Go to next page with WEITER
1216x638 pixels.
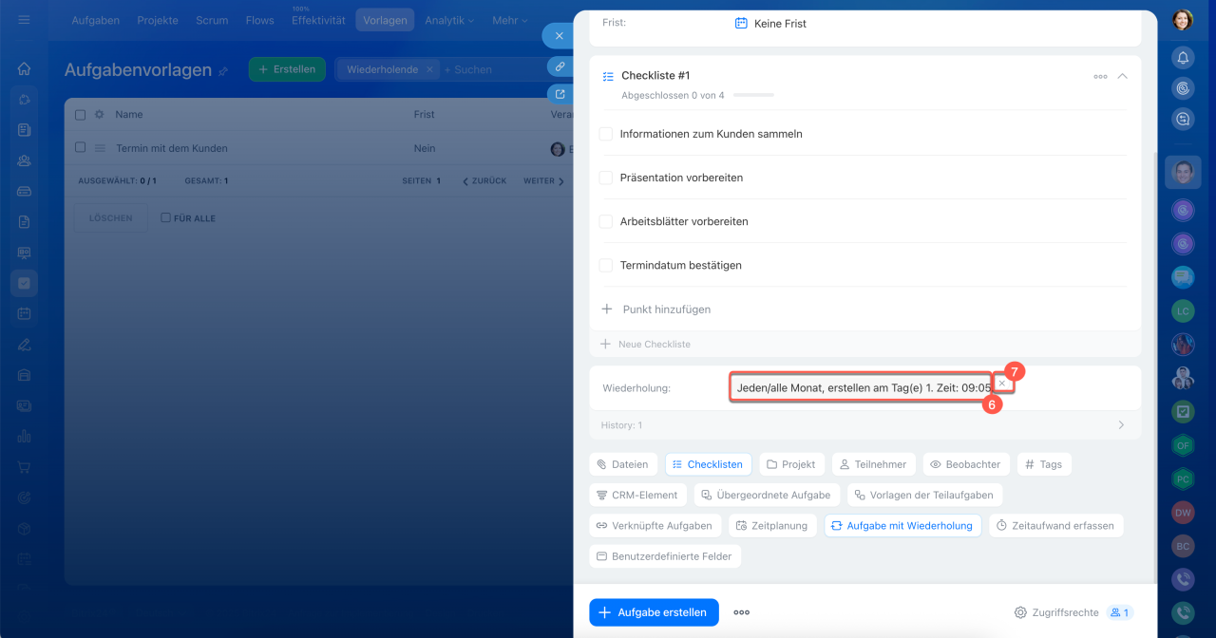pos(543,180)
